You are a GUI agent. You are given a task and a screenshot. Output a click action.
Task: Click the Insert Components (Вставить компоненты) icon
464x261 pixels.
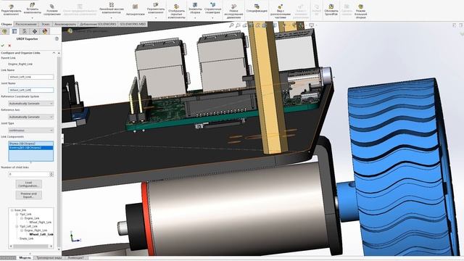point(32,5)
